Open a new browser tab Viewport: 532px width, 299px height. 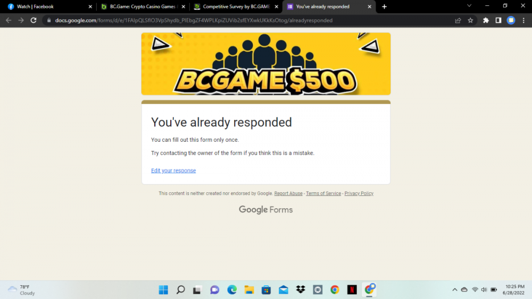[384, 6]
